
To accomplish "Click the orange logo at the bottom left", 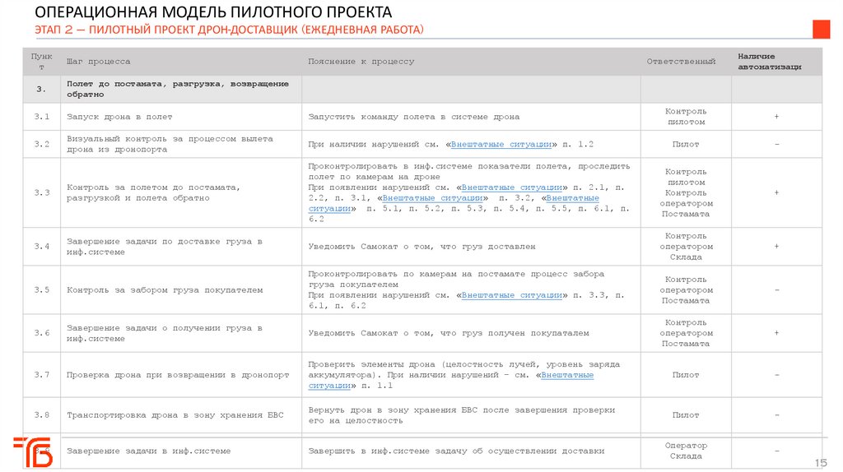I will [33, 451].
